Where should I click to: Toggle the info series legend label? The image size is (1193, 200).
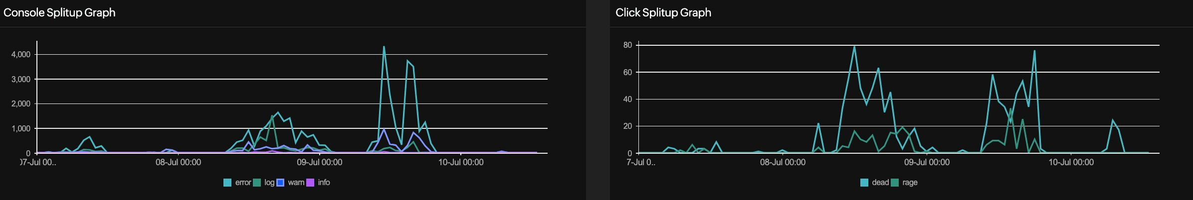point(324,183)
